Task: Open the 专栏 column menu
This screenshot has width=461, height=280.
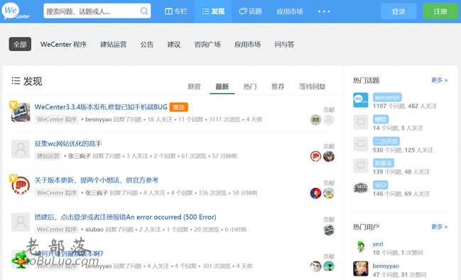Action: (x=176, y=11)
